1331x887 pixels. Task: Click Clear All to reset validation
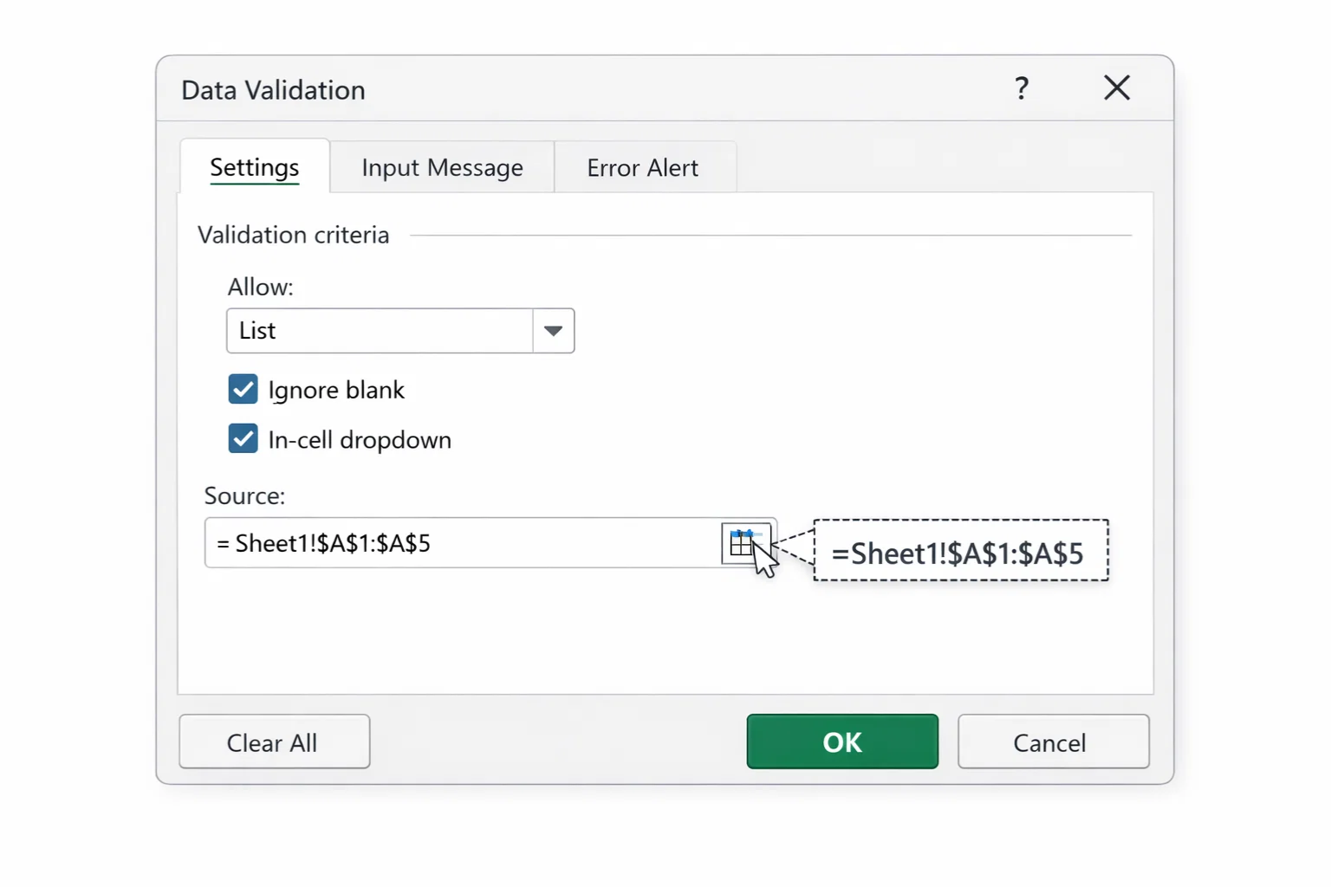point(273,741)
